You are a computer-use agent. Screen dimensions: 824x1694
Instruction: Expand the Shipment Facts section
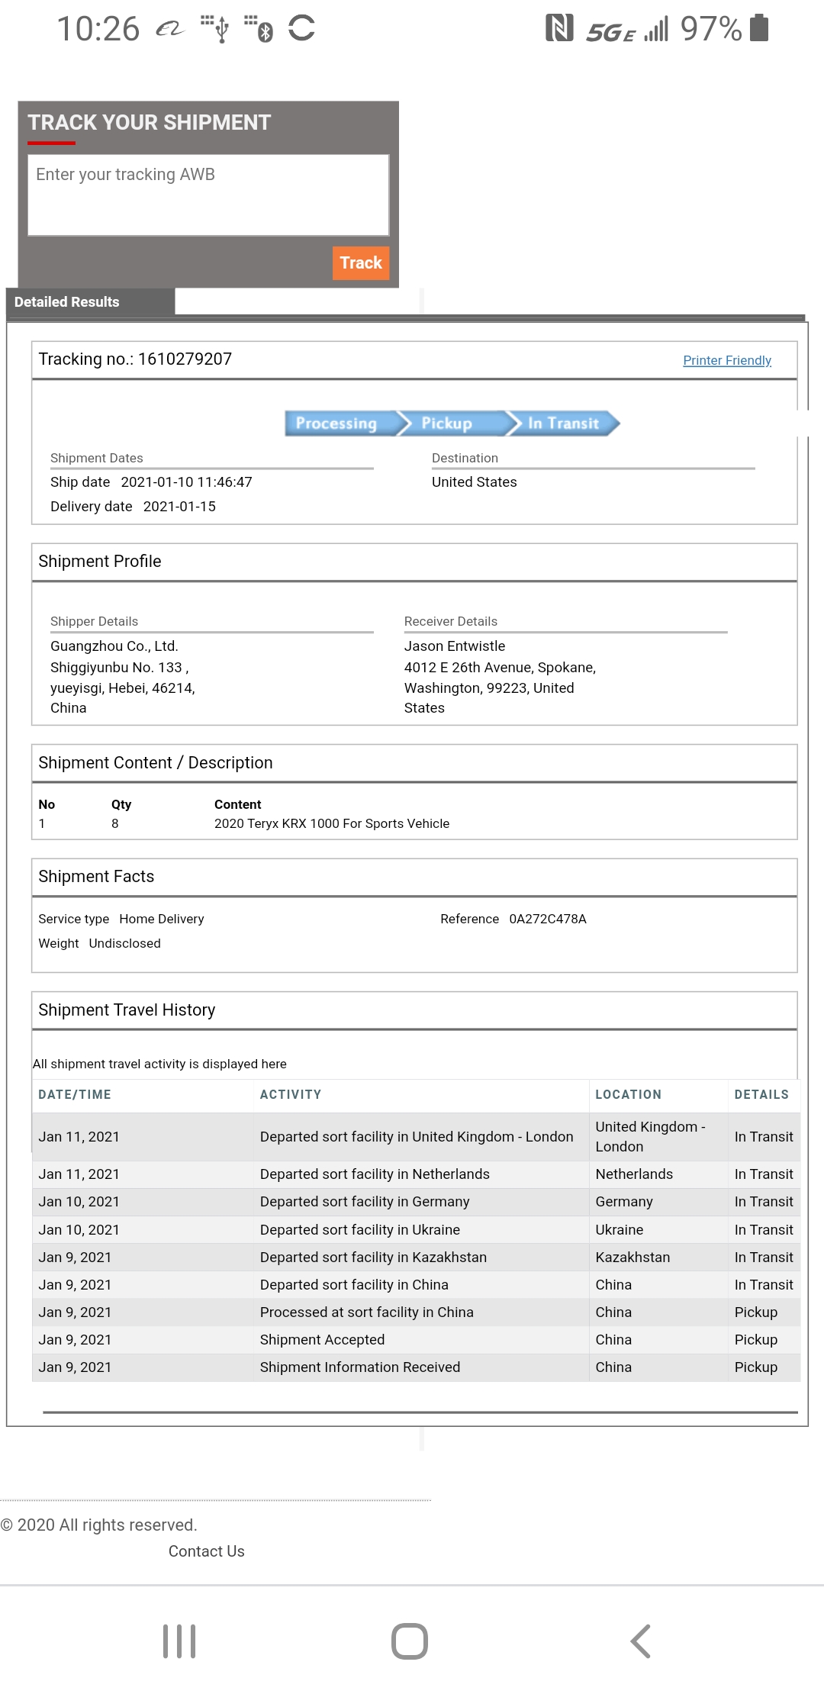pyautogui.click(x=97, y=876)
